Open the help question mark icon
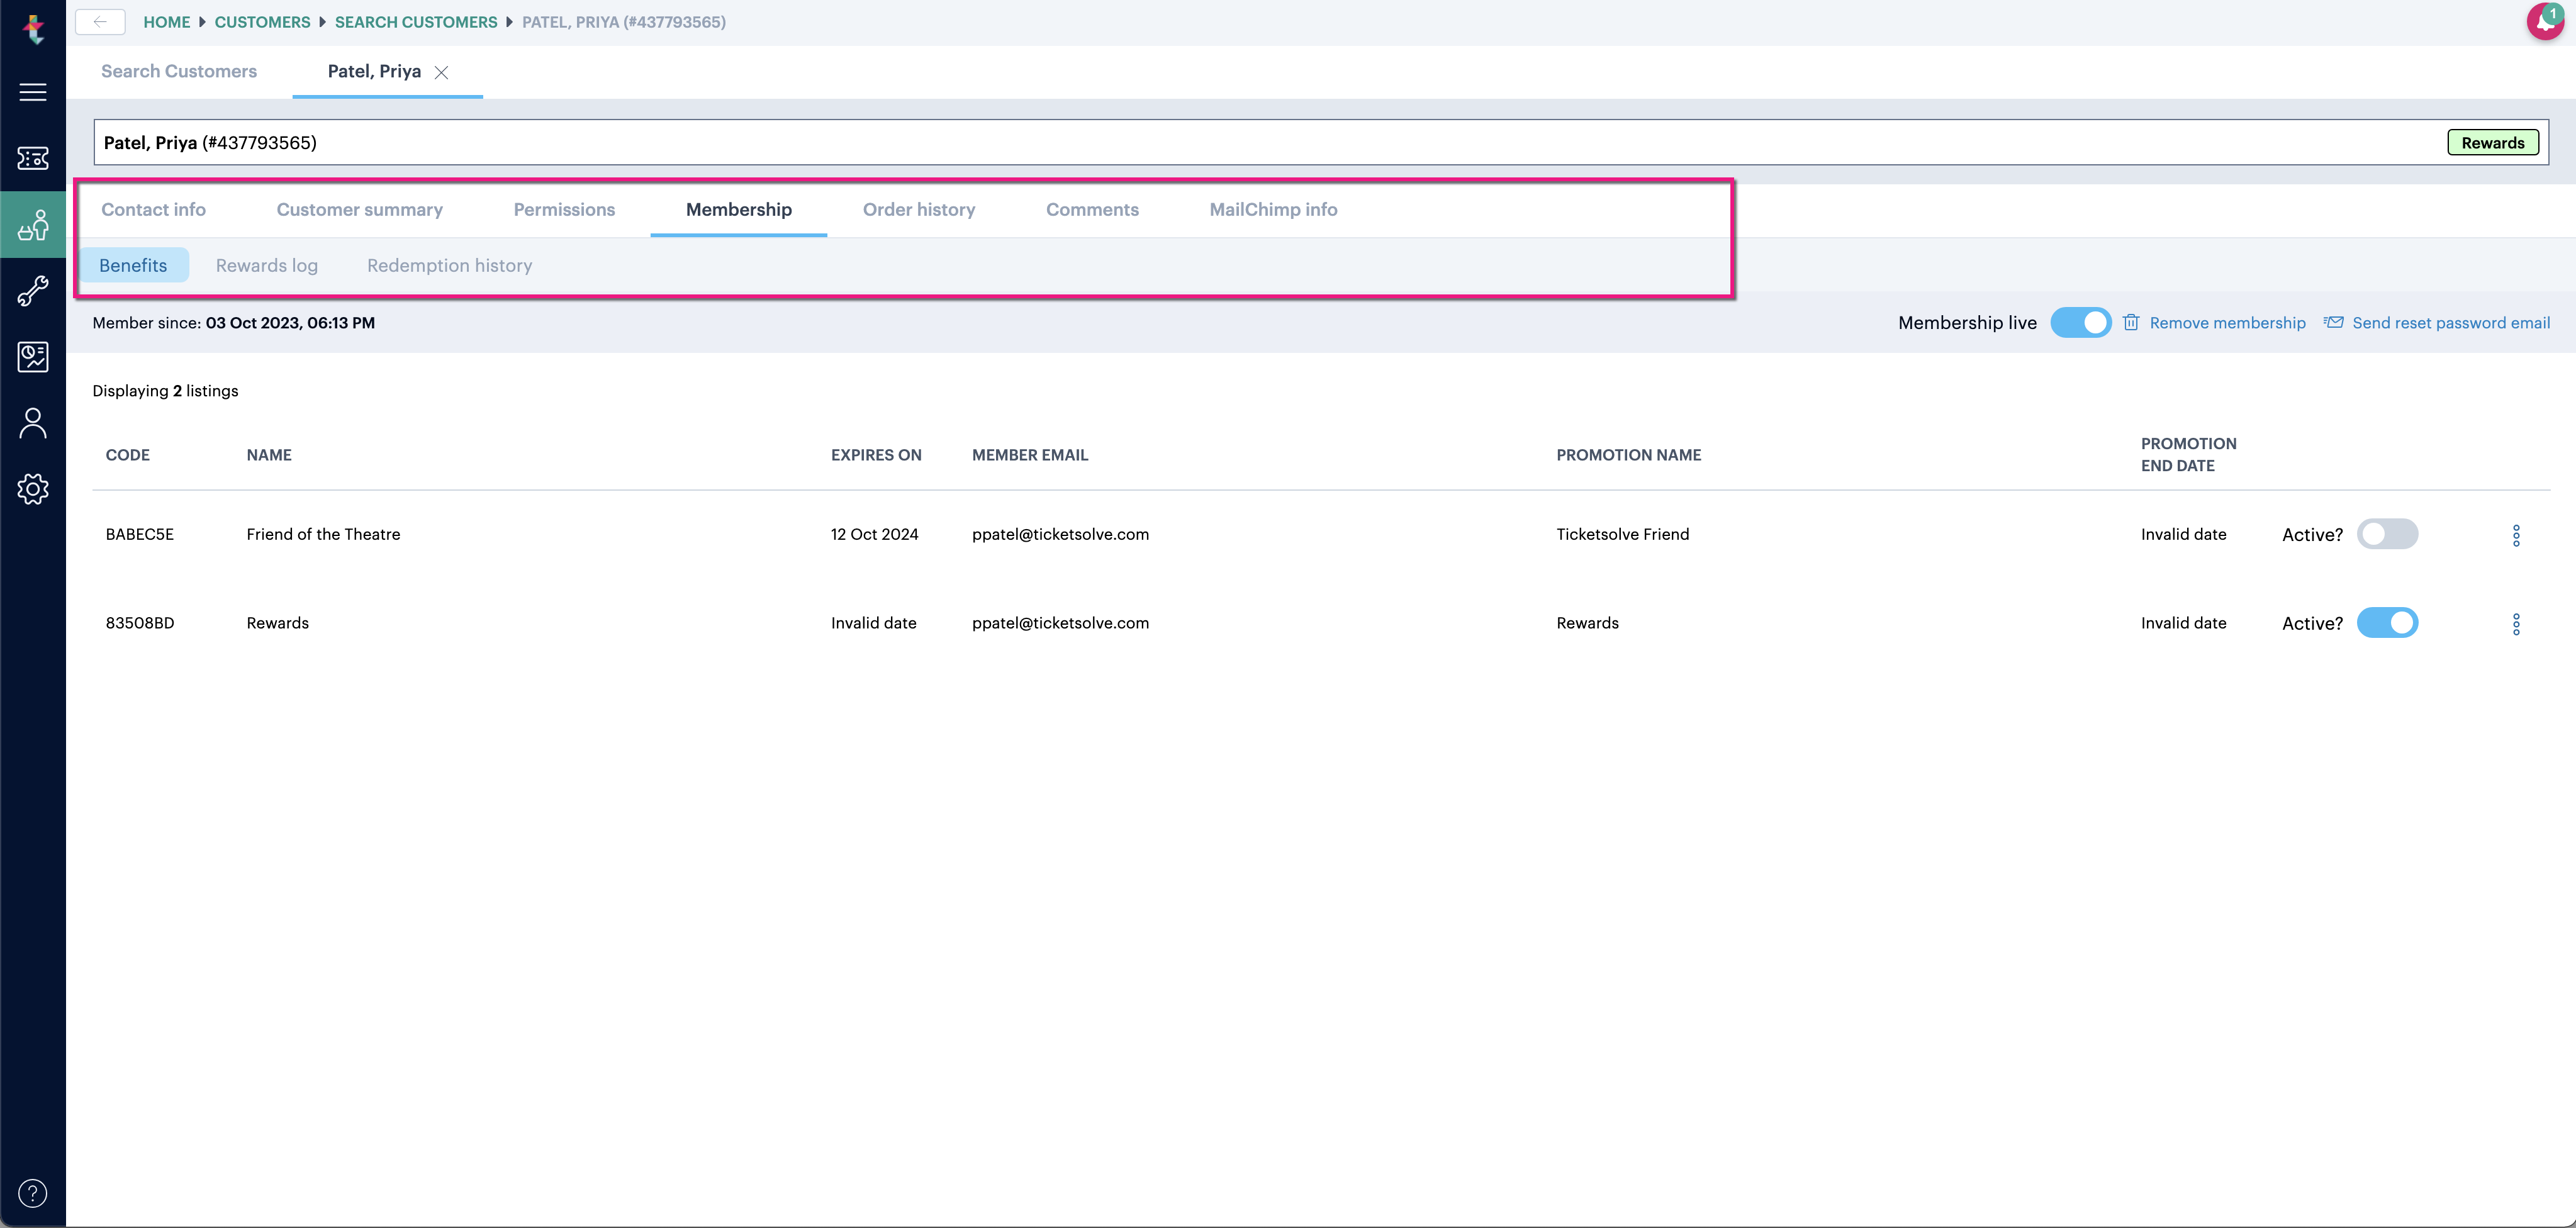 tap(33, 1193)
